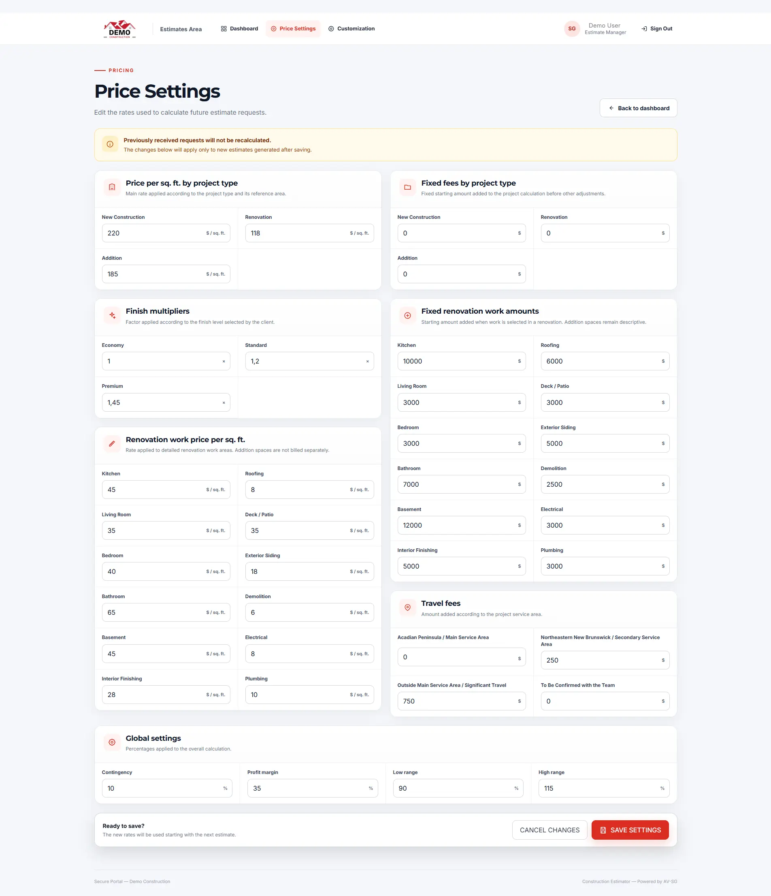
Task: Edit the Standard finish multiplier field
Action: [x=309, y=361]
